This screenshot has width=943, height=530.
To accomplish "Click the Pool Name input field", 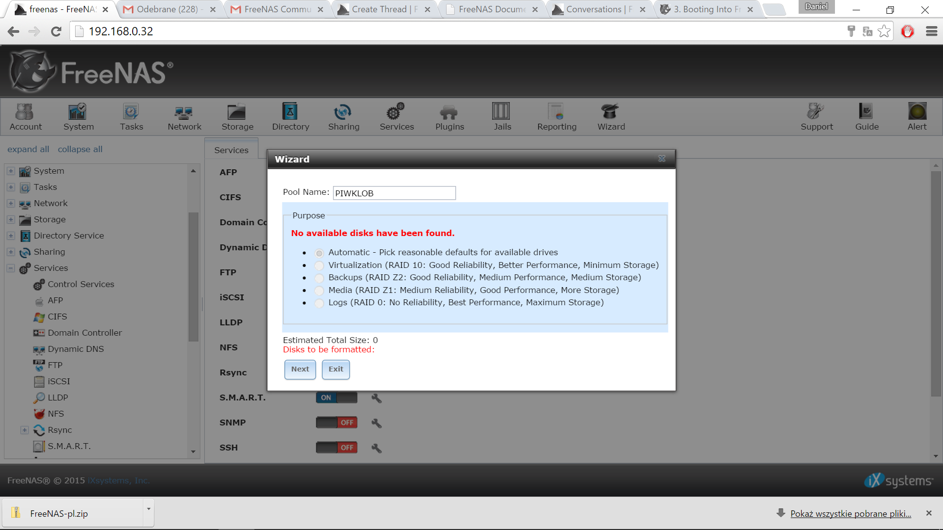I will point(394,193).
